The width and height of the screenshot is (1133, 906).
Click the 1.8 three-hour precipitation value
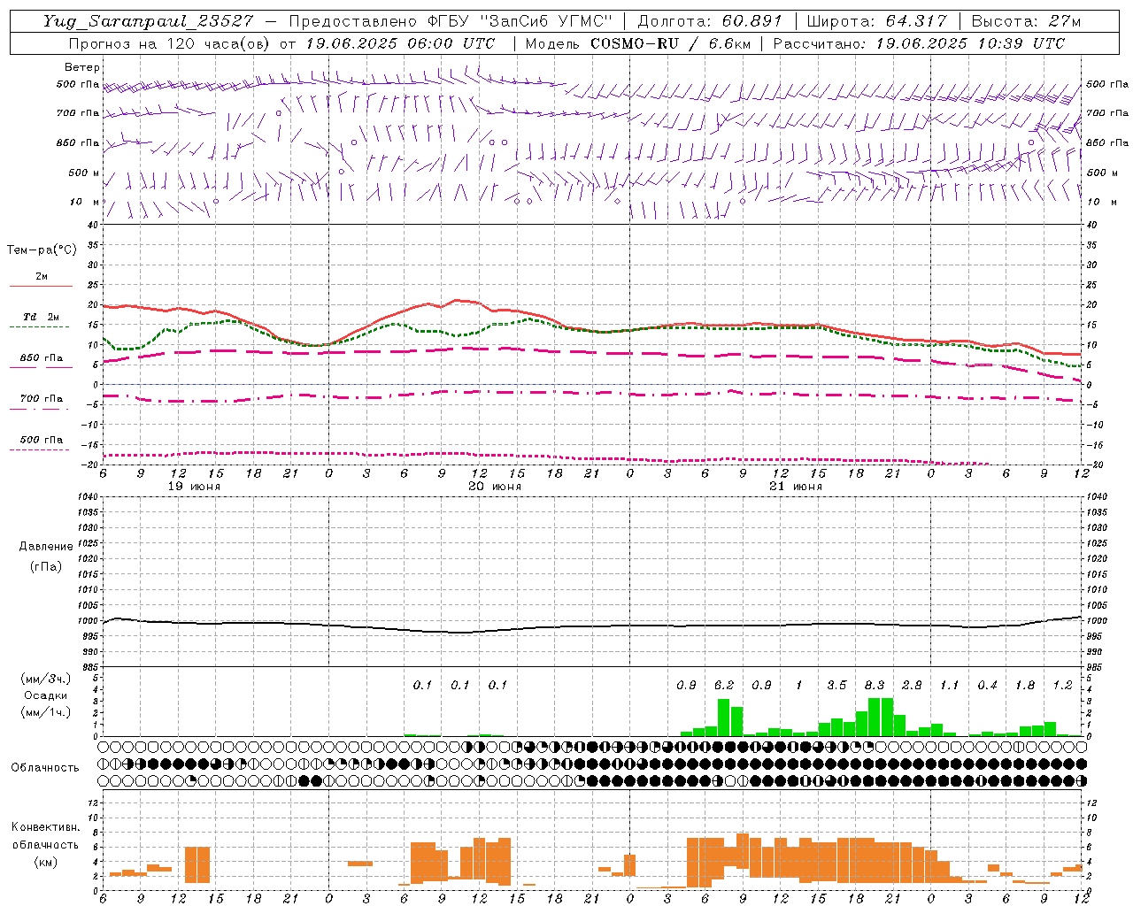1025,685
